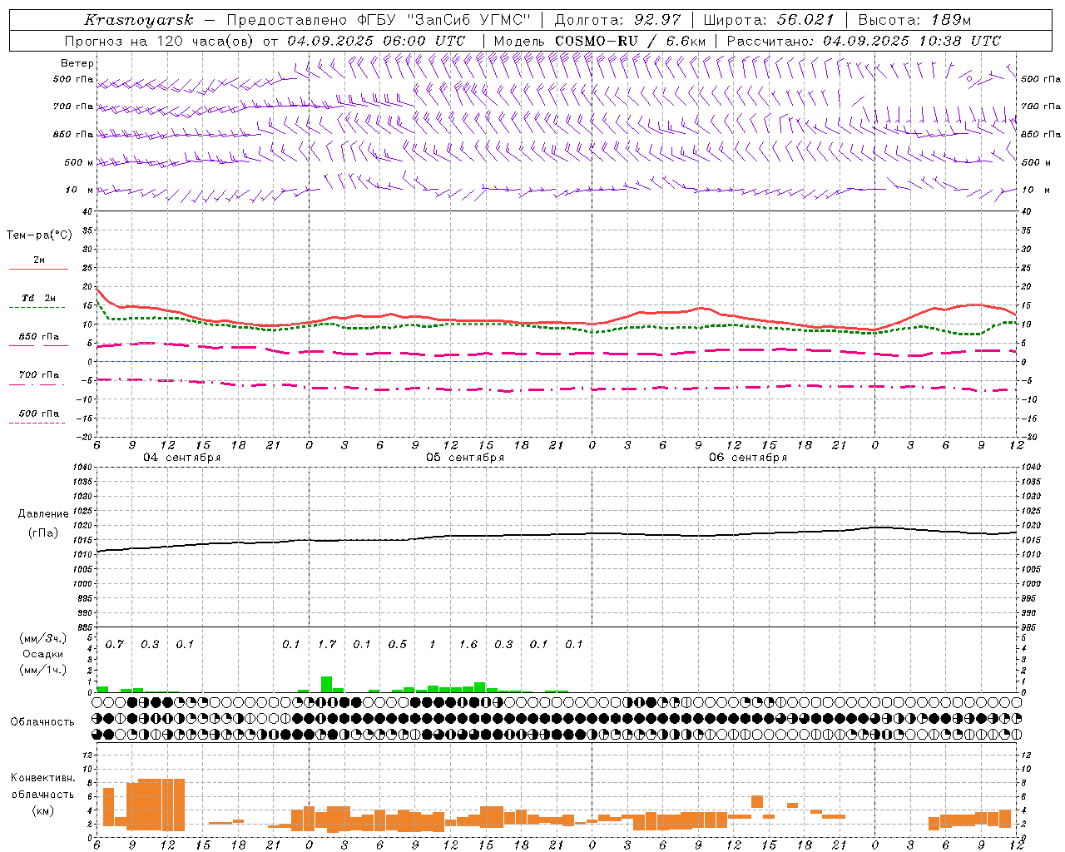
Task: Click the '(мм/1ч.)' precipitation unit label
Action: 43,670
